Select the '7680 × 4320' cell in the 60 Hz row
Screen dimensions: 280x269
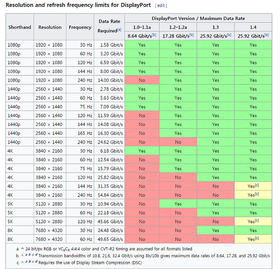(50, 239)
